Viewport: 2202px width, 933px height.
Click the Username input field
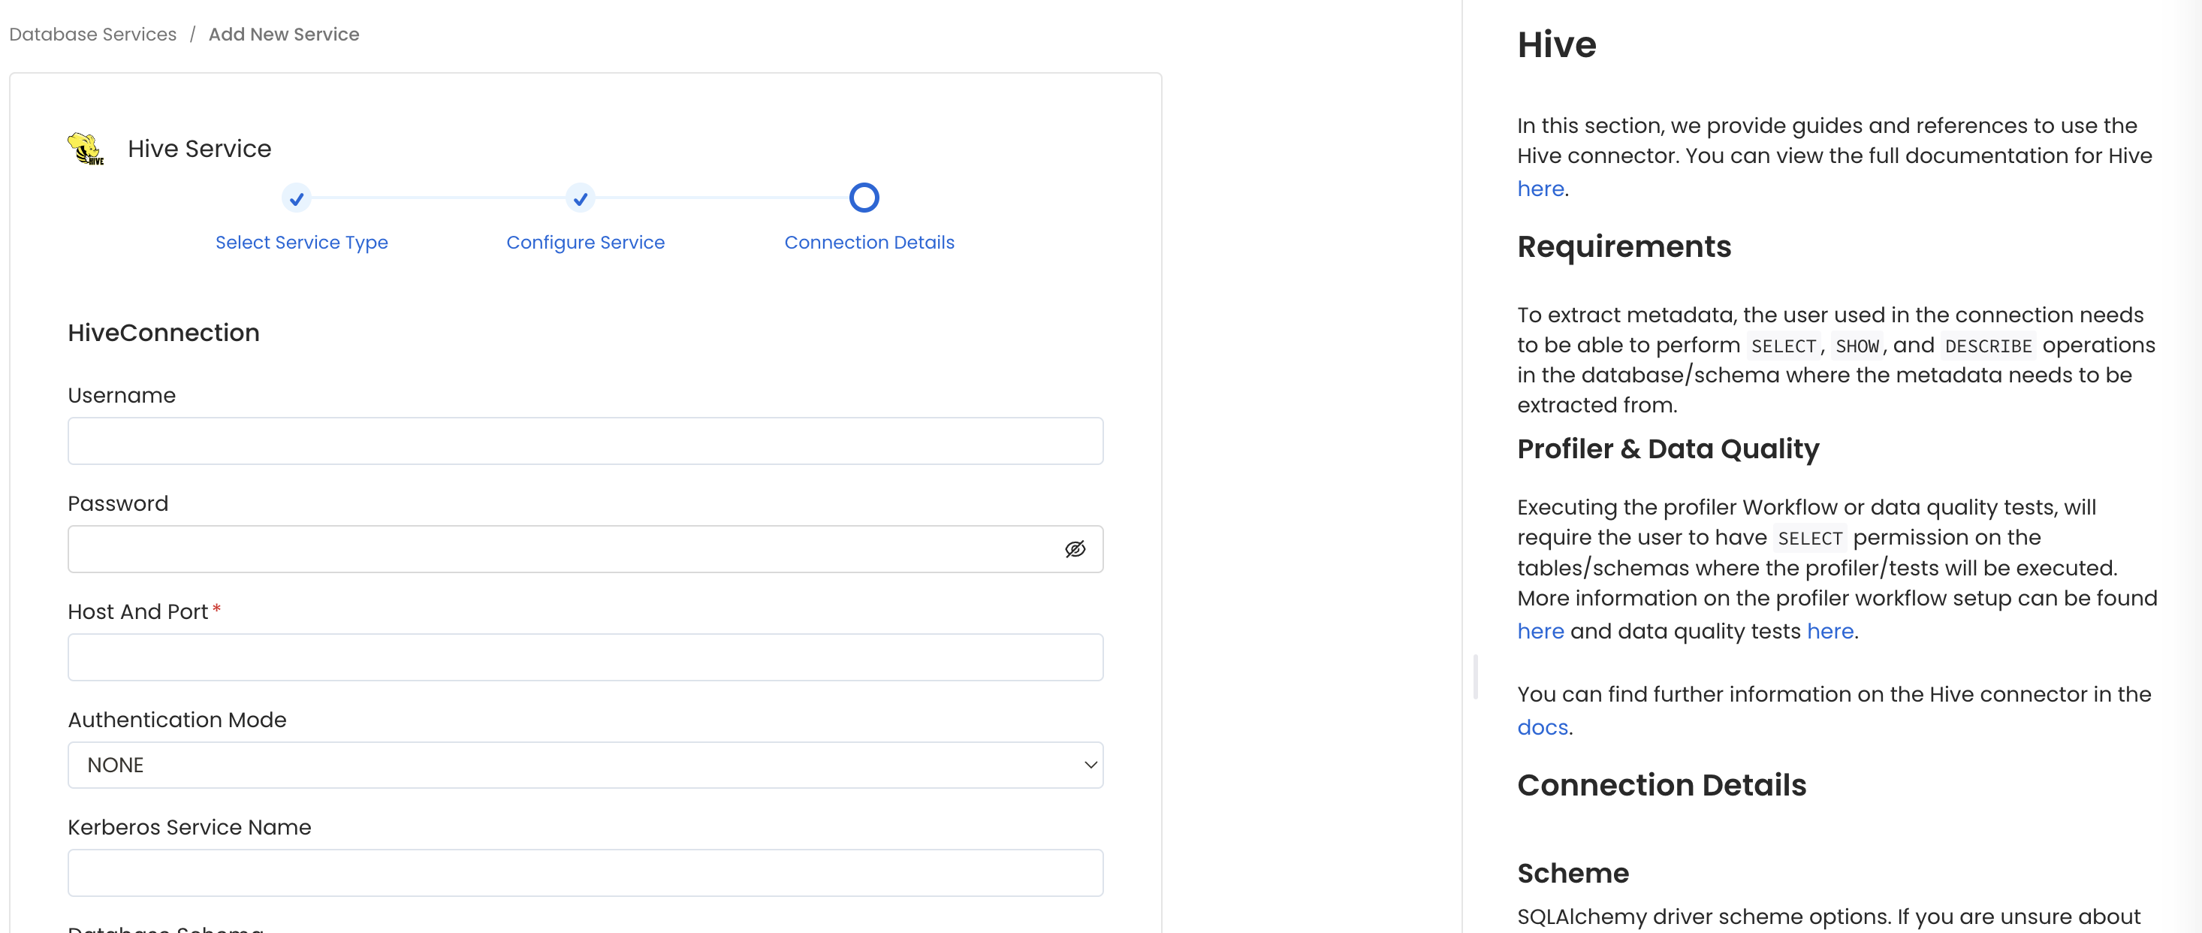pos(585,441)
